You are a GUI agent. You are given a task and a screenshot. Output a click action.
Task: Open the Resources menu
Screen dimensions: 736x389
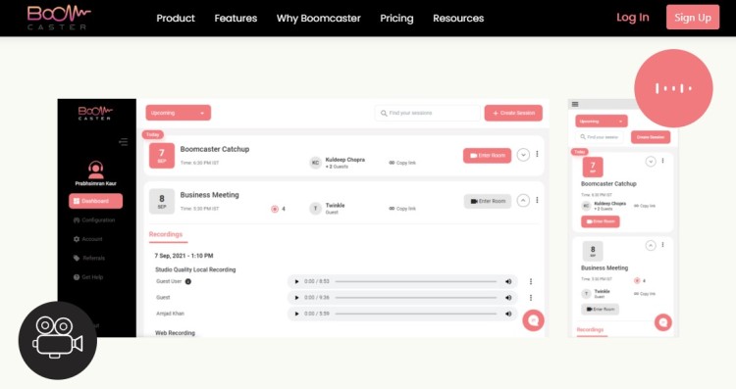coord(458,19)
